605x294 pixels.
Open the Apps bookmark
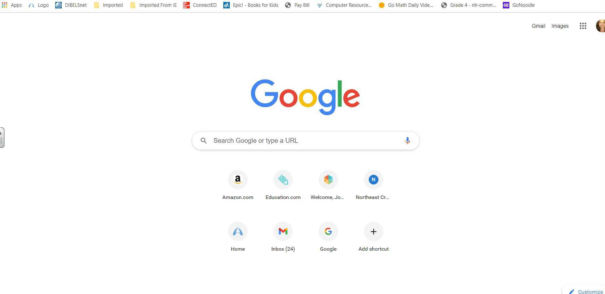tap(12, 5)
